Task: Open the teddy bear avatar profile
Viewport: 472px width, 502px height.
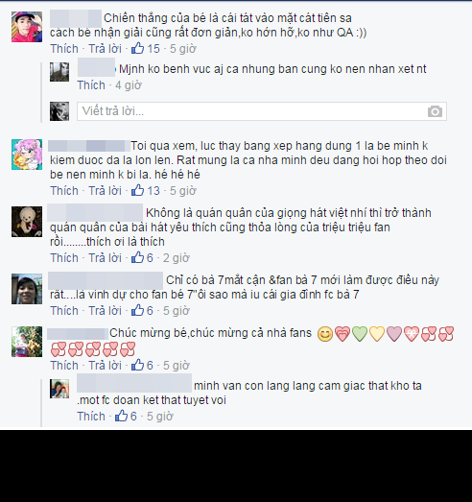Action: [27, 222]
